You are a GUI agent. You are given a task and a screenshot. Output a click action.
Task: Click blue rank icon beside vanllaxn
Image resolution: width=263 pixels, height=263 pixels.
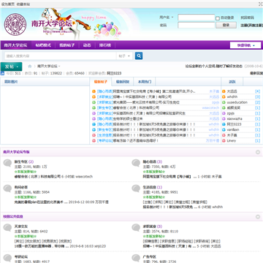point(224,130)
